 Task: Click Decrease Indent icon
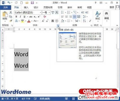pyautogui.click(x=83, y=12)
